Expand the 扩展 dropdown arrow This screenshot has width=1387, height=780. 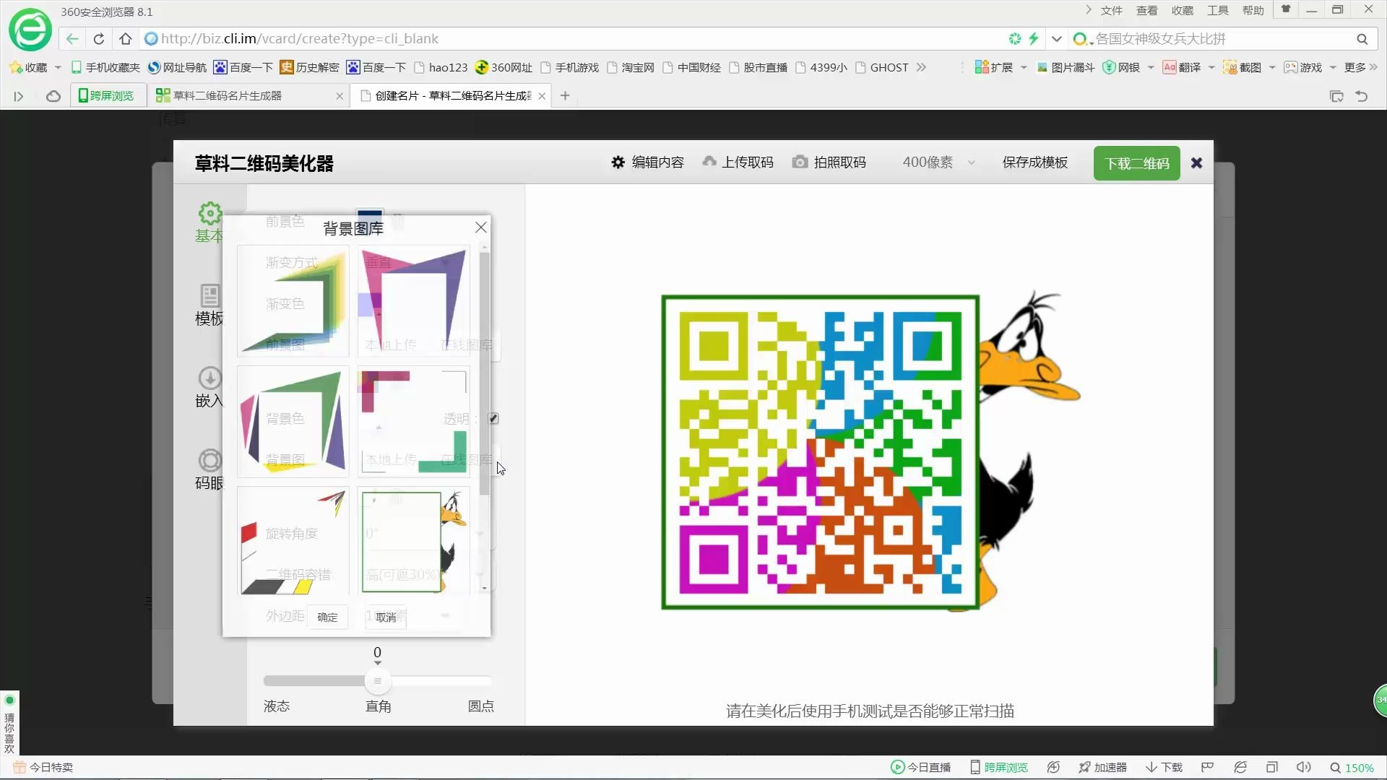click(1024, 67)
